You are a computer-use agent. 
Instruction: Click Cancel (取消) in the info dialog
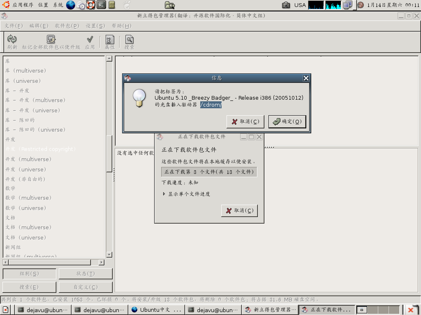coord(245,121)
